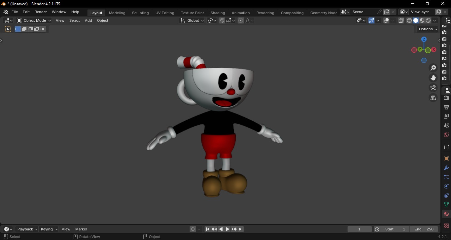
Task: Open the Particles properties tab
Action: (446, 177)
